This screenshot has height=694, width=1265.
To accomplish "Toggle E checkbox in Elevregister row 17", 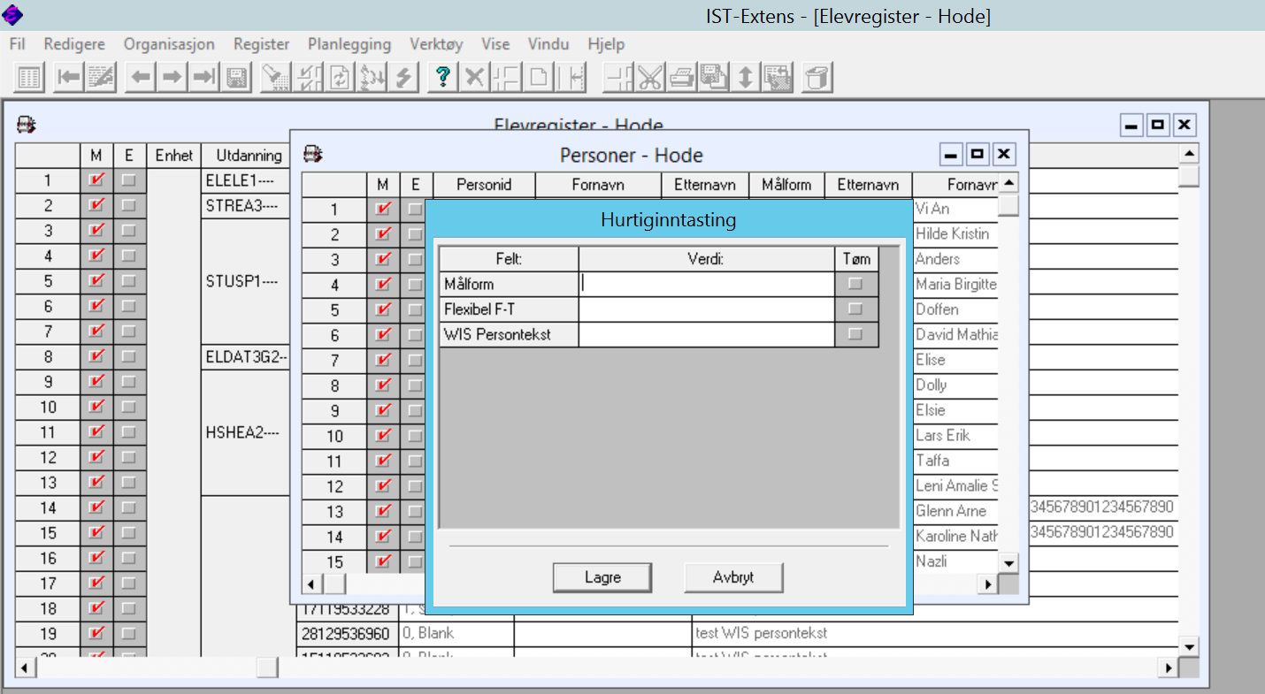I will point(129,583).
